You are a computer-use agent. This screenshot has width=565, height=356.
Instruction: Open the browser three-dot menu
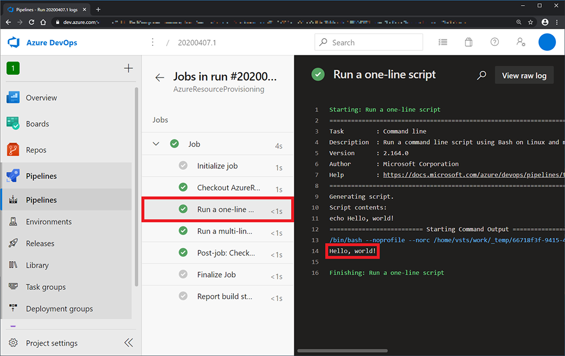[x=557, y=22]
